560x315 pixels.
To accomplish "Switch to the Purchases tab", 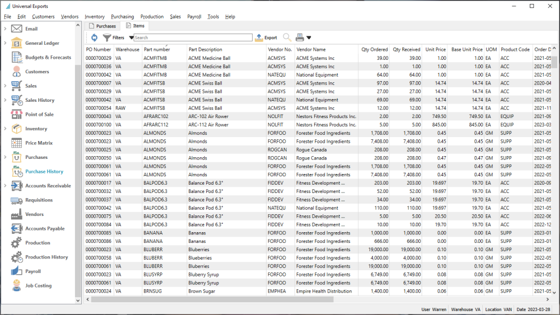I will click(x=102, y=26).
